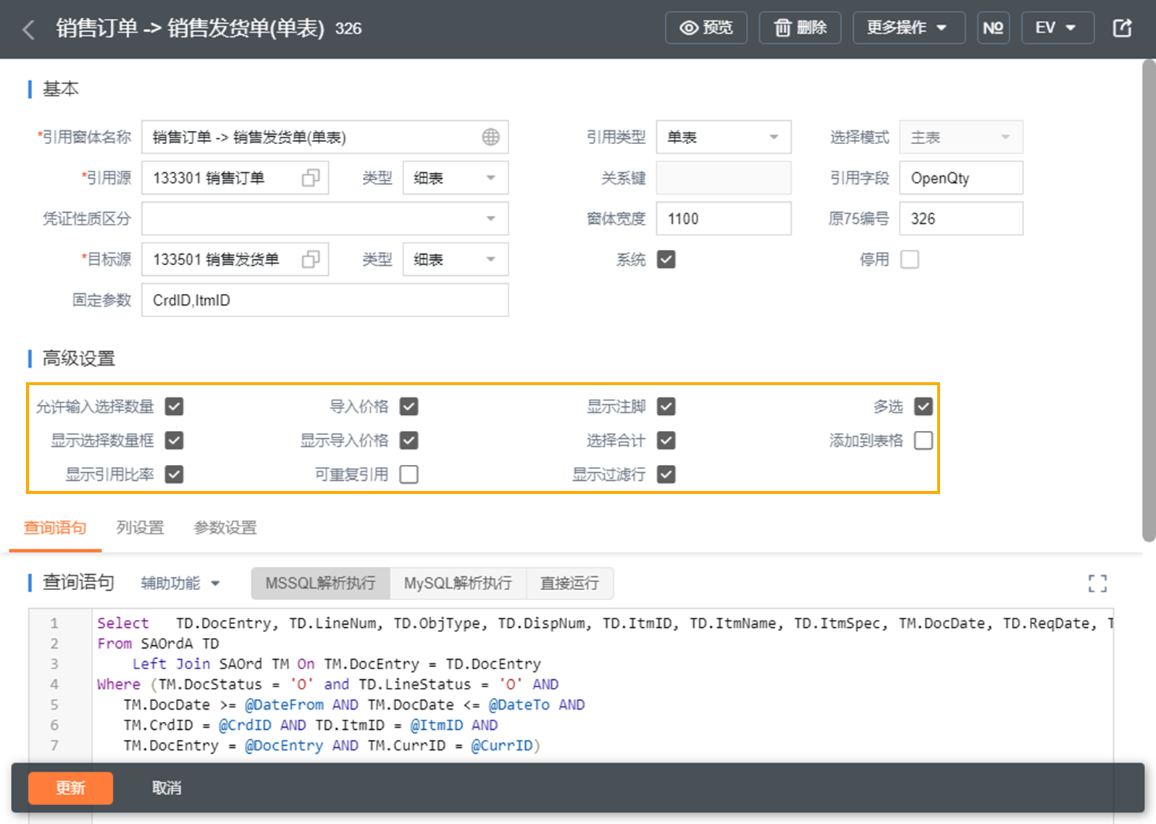Select 直接运行 mode
1156x824 pixels.
570,584
